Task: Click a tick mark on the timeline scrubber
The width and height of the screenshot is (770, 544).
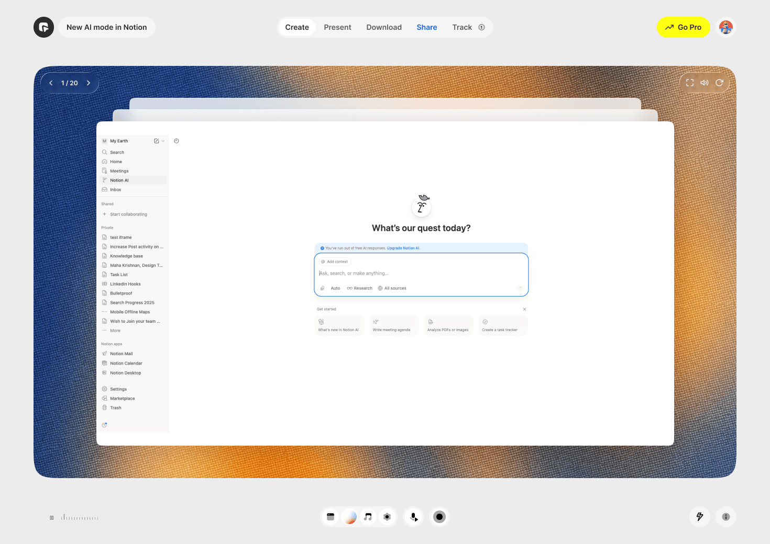Action: (80, 518)
